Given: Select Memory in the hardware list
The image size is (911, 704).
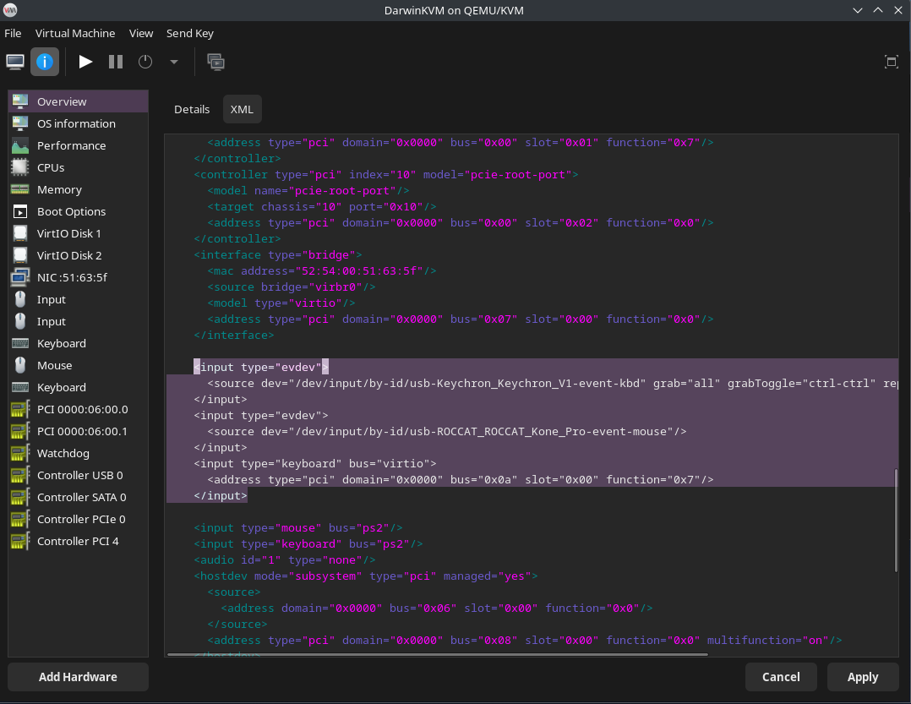Looking at the screenshot, I should pos(59,189).
